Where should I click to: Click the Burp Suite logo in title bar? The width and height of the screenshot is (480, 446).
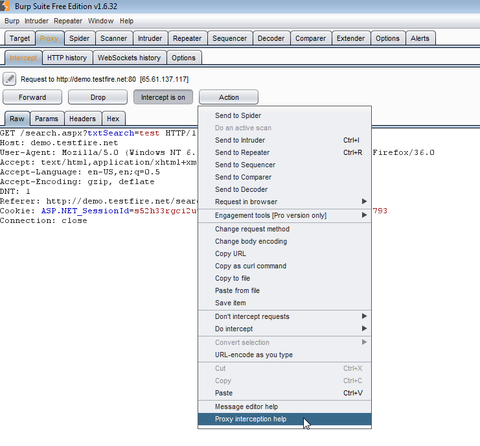coord(6,6)
